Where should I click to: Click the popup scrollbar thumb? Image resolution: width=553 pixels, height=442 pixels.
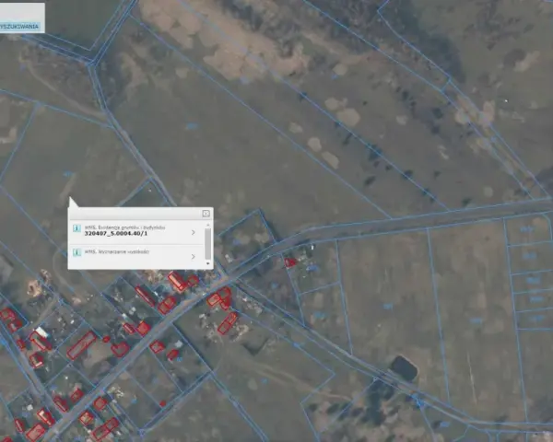pyautogui.click(x=207, y=244)
